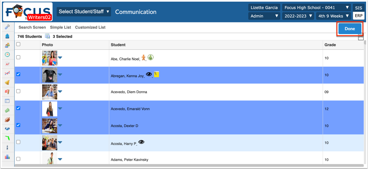Expand photo arrow for Acosta, Dexter D

pyautogui.click(x=60, y=125)
